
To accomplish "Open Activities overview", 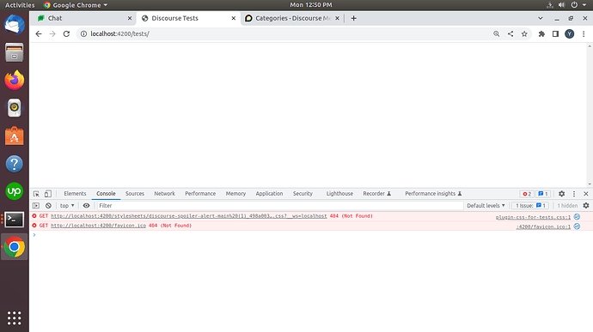I will pyautogui.click(x=20, y=5).
